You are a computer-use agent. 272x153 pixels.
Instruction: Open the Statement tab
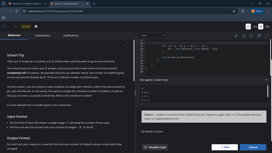pyautogui.click(x=14, y=35)
